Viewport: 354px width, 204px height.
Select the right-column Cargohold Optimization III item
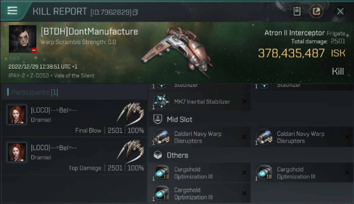[296, 173]
